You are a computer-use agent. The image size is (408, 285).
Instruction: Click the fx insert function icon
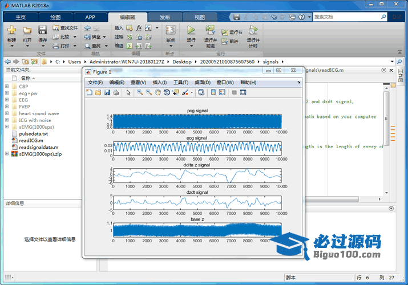139,28
